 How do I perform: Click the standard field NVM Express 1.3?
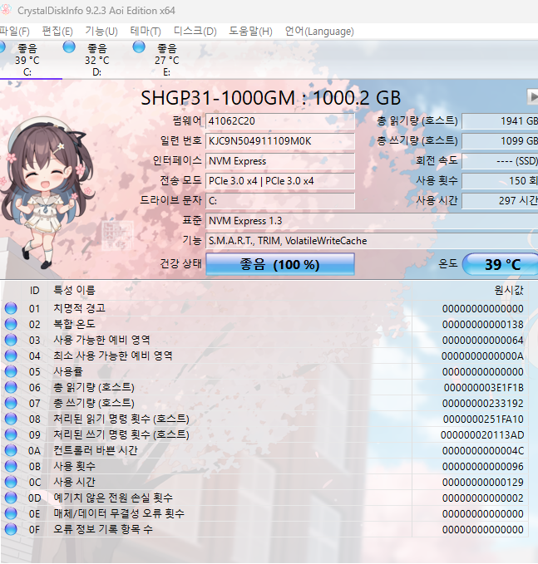[x=372, y=221]
